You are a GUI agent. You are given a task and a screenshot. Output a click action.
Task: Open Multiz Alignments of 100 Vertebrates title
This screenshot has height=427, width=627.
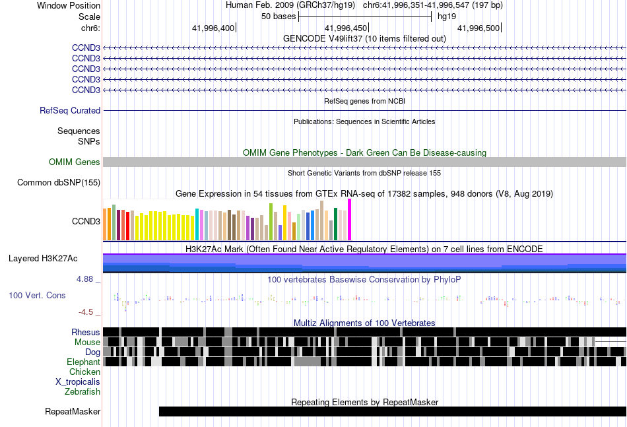click(364, 323)
